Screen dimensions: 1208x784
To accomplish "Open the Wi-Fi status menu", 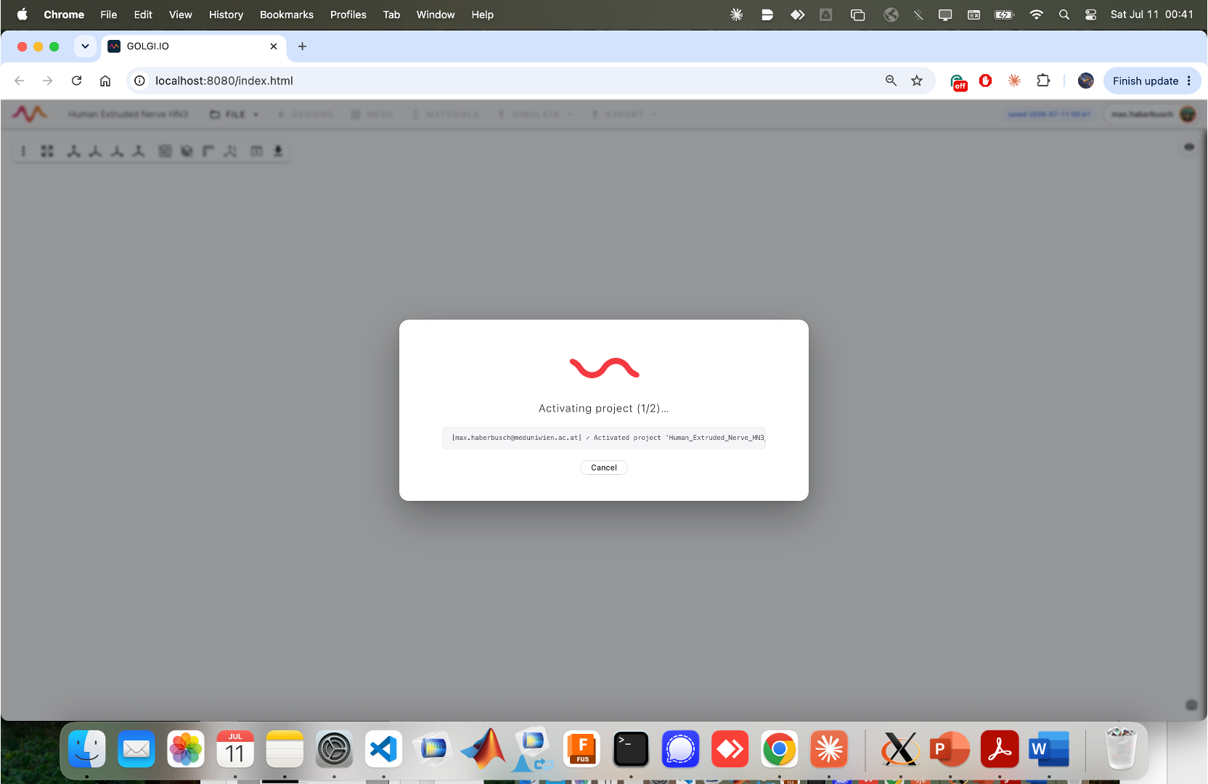I will (1036, 15).
